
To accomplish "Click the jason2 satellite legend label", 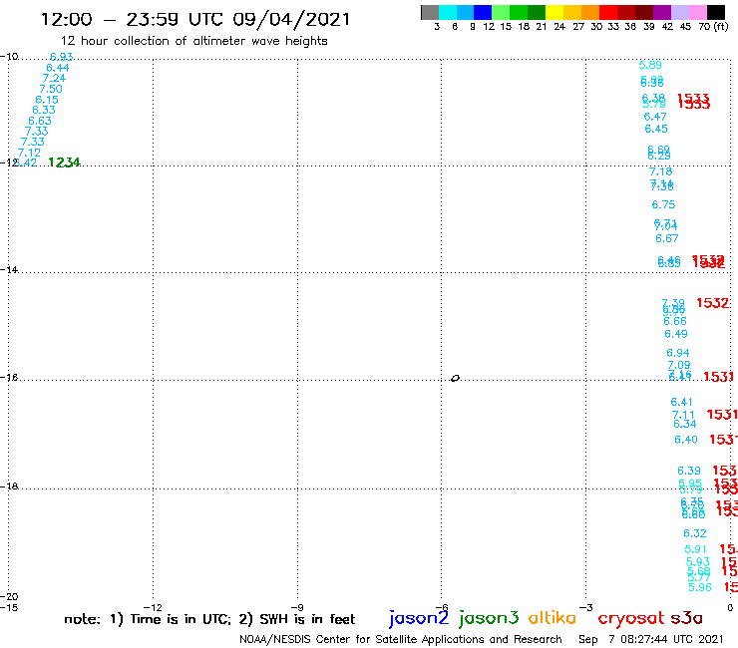I will click(x=419, y=618).
